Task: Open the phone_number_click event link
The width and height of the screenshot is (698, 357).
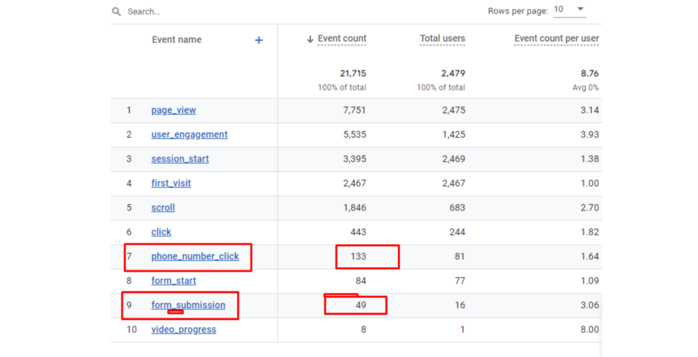Action: click(x=195, y=256)
